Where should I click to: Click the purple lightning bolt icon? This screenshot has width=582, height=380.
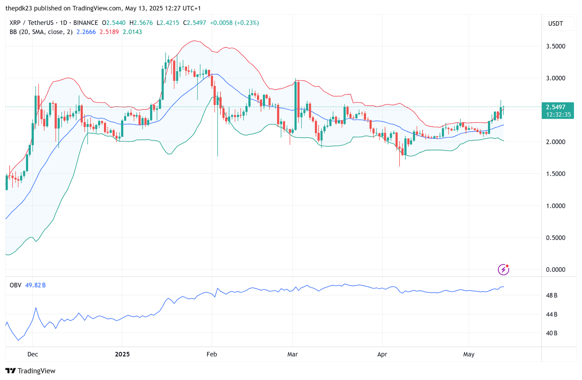503,269
